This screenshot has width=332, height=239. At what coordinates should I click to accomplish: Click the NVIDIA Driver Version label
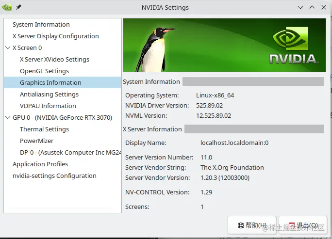pos(157,106)
